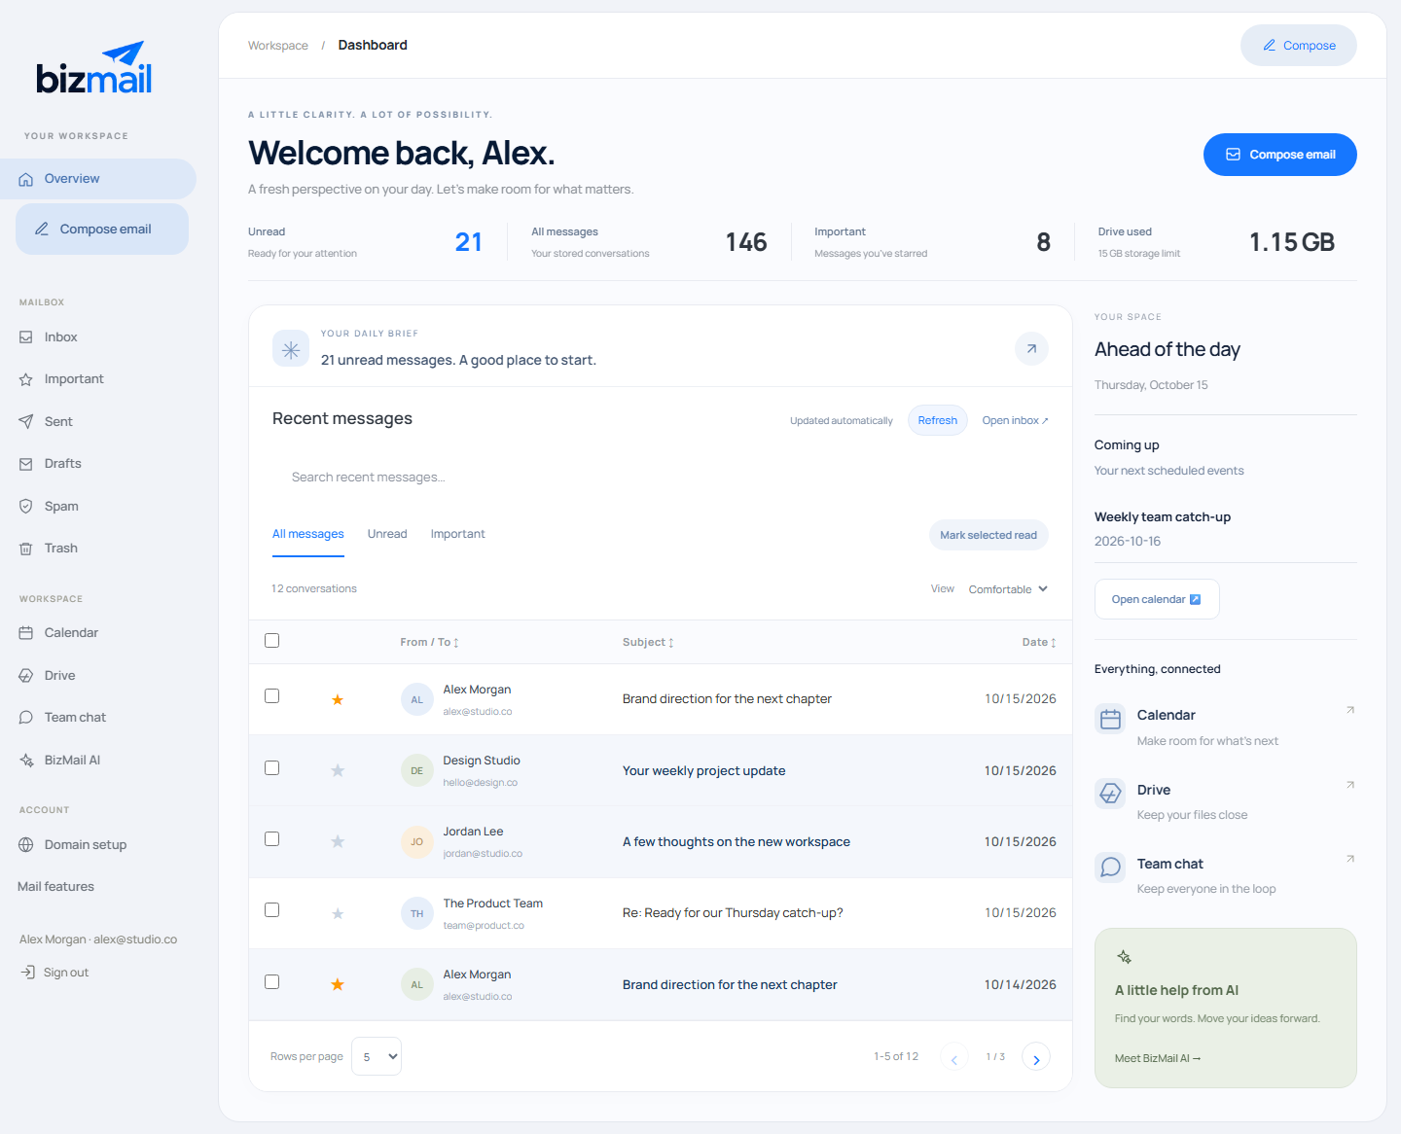Click the Calendar card icon in Everything, connected
Image resolution: width=1401 pixels, height=1134 pixels.
pos(1110,719)
